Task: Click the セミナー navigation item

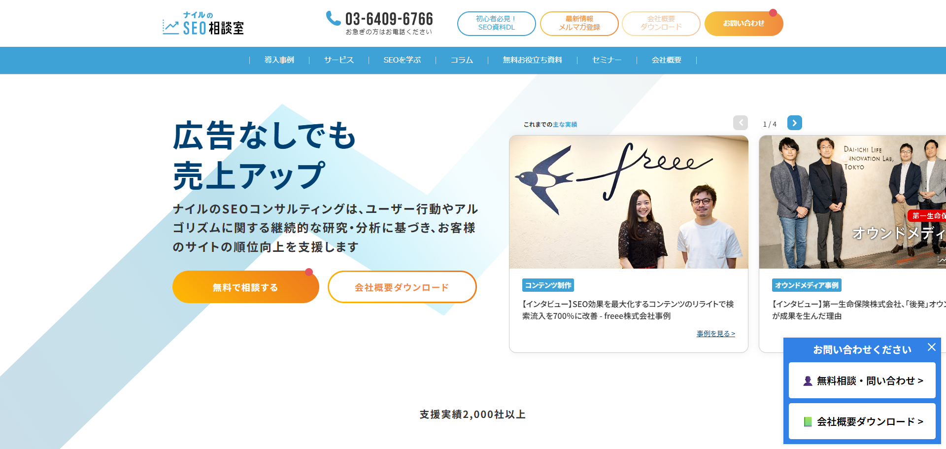Action: click(607, 60)
